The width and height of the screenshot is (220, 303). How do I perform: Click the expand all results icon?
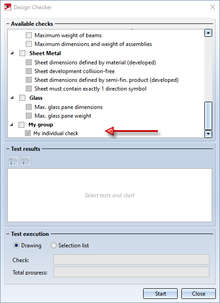[x=13, y=161]
